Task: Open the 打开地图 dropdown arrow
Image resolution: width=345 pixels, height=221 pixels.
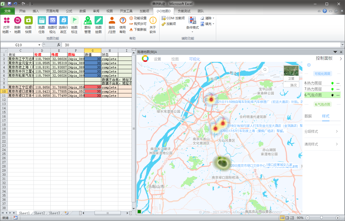Action: coord(10,32)
